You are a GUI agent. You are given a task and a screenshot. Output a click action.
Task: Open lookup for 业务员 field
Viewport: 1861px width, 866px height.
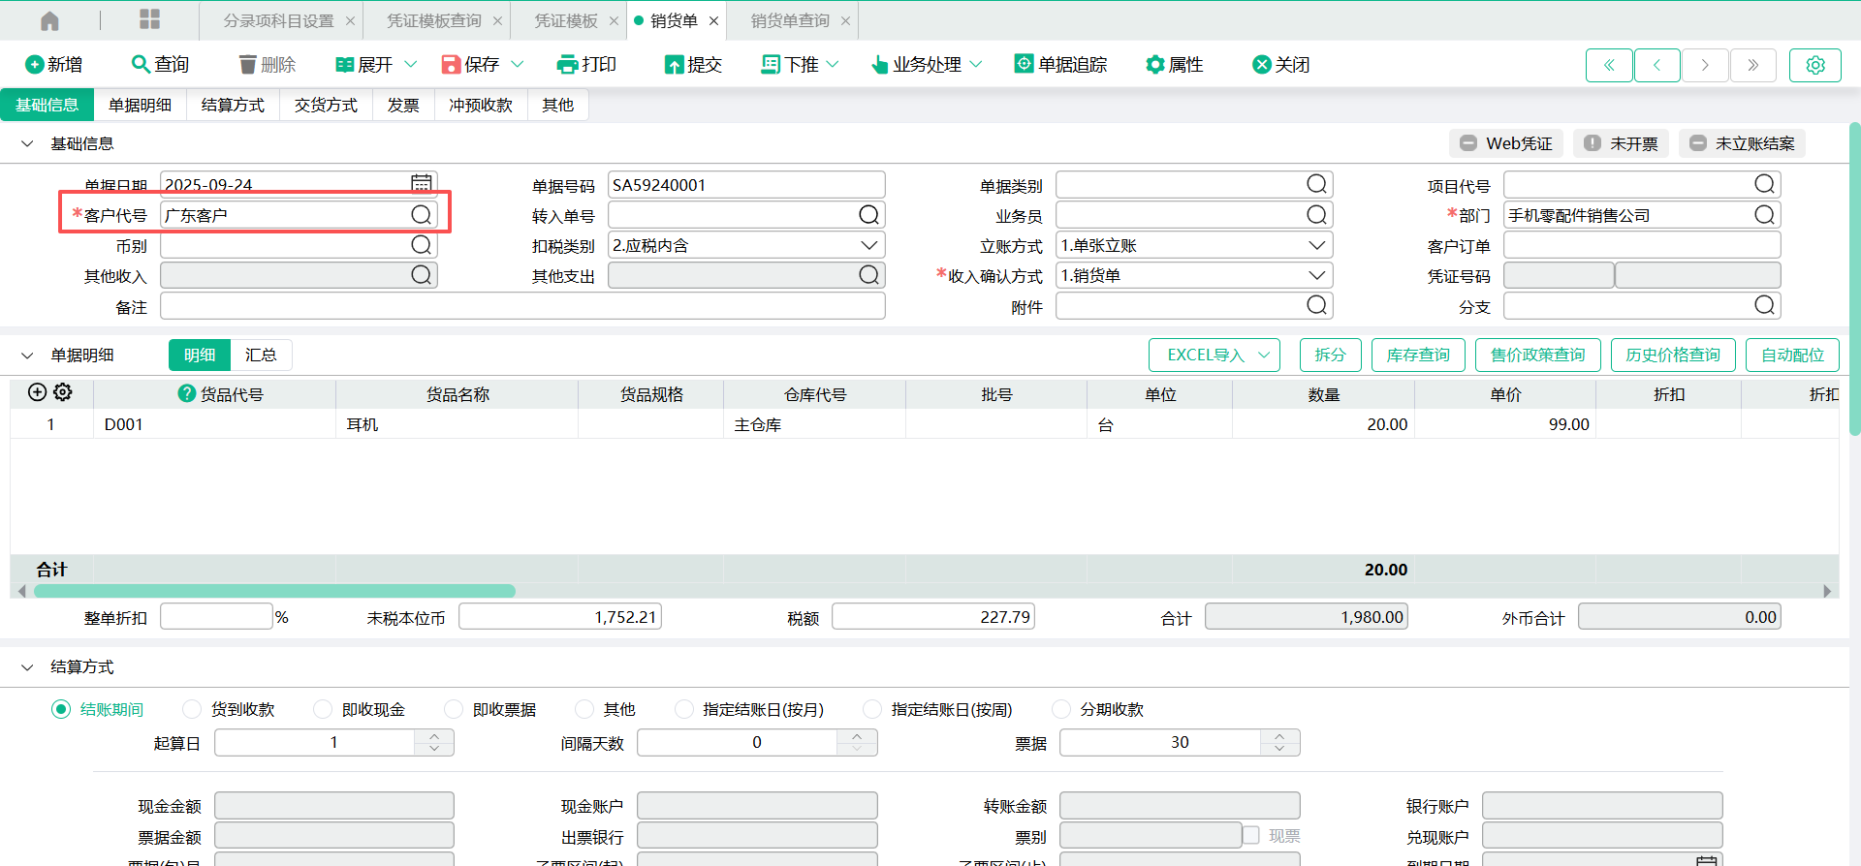pyautogui.click(x=1317, y=214)
